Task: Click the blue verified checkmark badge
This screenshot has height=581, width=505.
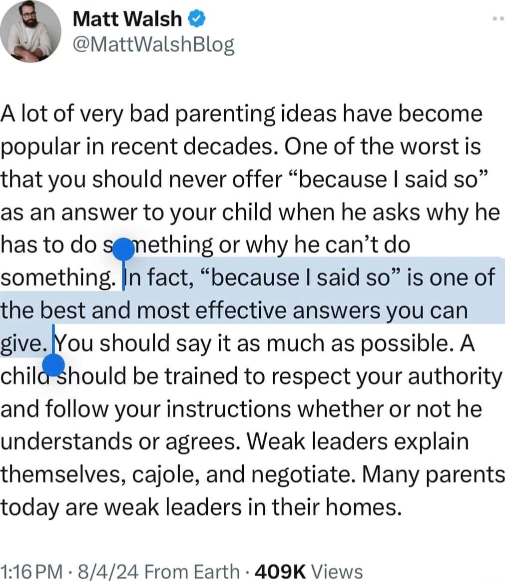Action: coord(195,19)
